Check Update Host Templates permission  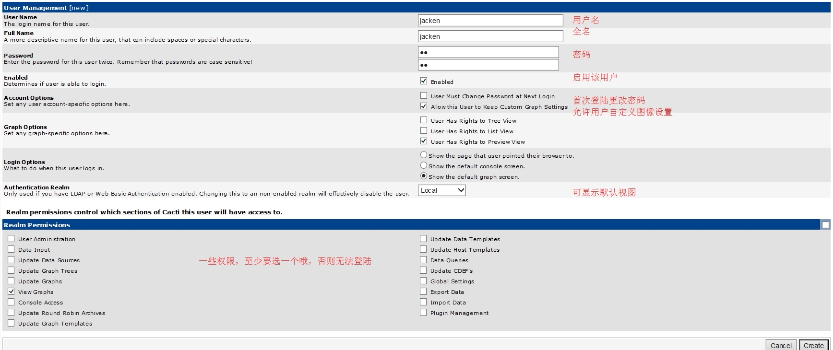pos(423,249)
